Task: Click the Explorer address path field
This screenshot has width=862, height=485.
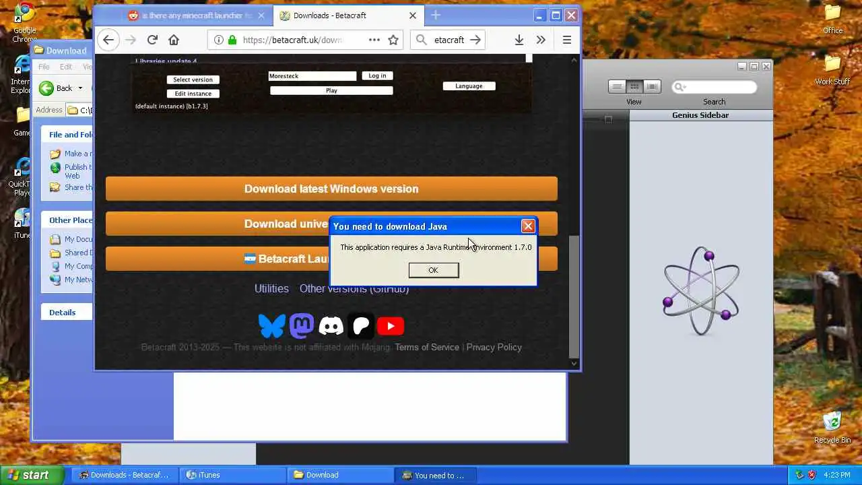Action: click(81, 110)
